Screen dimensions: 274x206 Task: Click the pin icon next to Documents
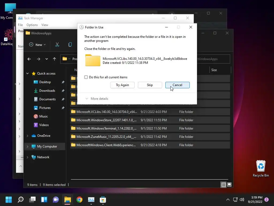click(63, 99)
